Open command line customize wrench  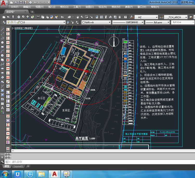click(x=2, y=162)
